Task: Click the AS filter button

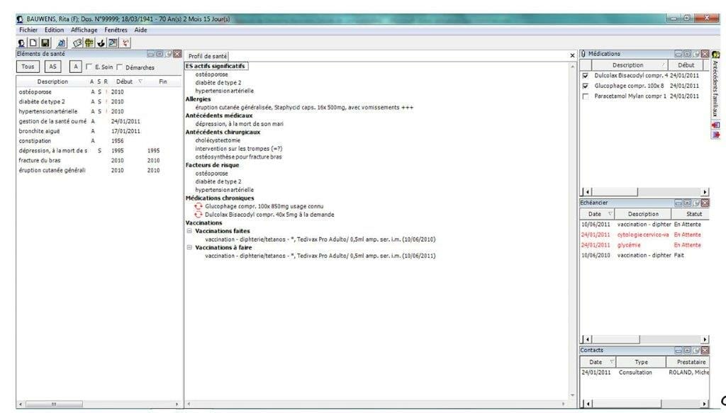Action: 51,67
